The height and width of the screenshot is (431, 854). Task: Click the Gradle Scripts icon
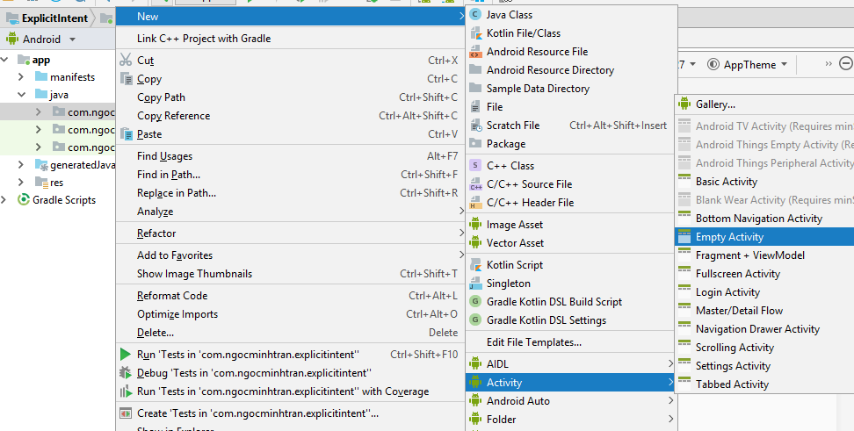(x=24, y=200)
